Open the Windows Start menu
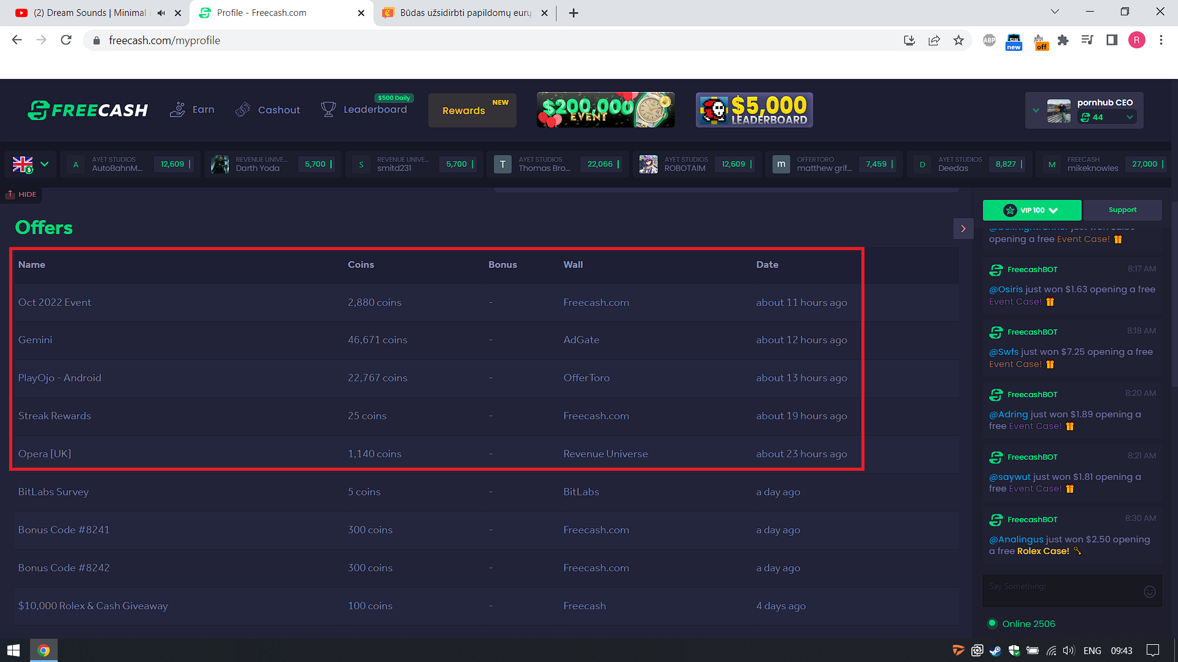The image size is (1178, 662). click(x=13, y=650)
